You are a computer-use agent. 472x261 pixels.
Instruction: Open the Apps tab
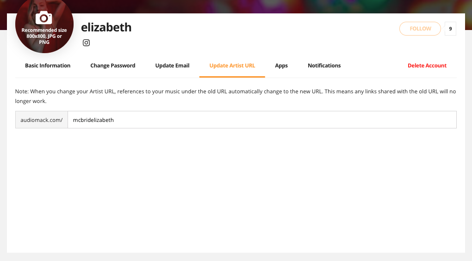pyautogui.click(x=281, y=66)
